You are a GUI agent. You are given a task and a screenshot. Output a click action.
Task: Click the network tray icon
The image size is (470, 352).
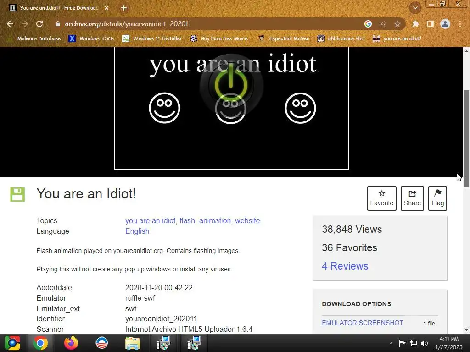[x=414, y=343]
